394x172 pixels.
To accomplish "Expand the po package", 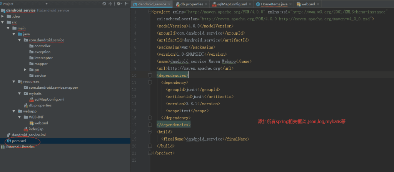I will 25,70.
